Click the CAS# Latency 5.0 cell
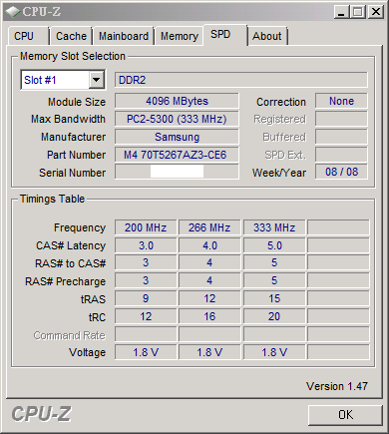 click(x=274, y=245)
